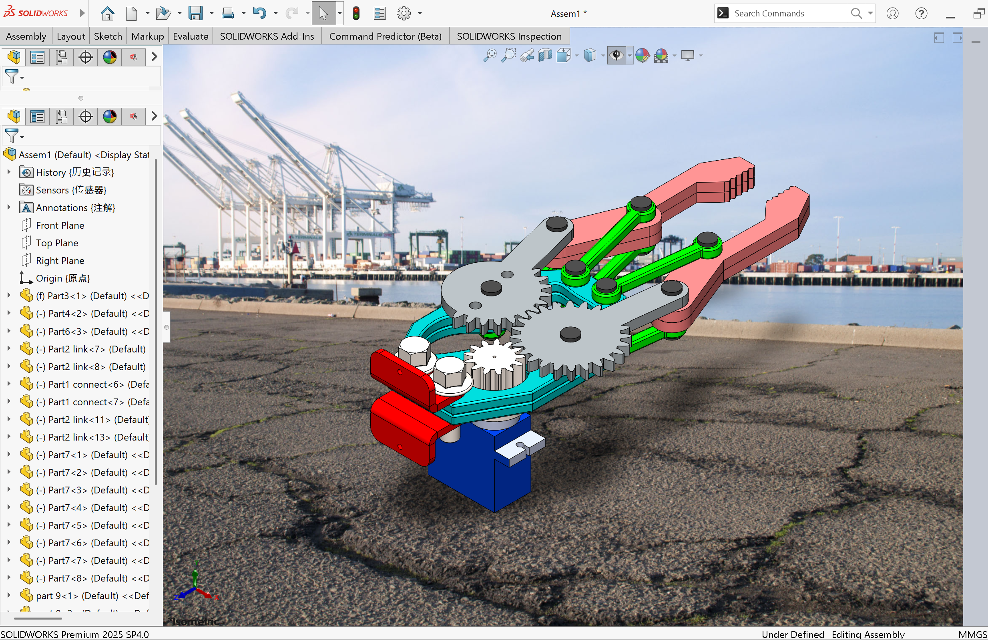Open the Hide/Show Items dropdown arrow

pos(630,55)
